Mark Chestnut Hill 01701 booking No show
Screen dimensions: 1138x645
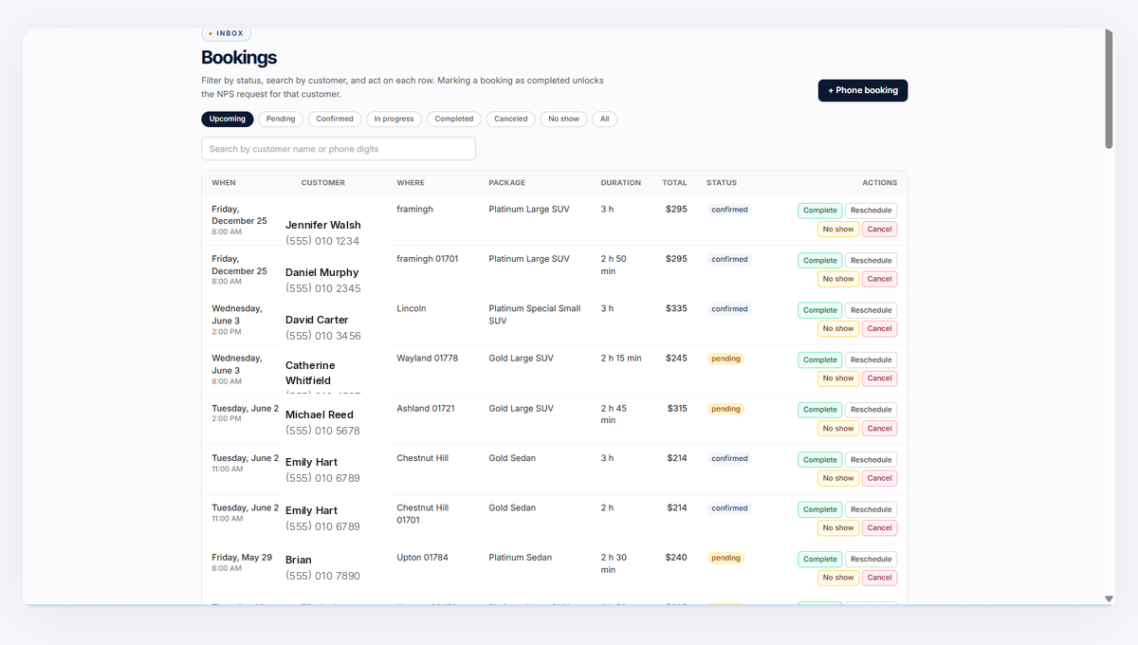[x=838, y=527]
